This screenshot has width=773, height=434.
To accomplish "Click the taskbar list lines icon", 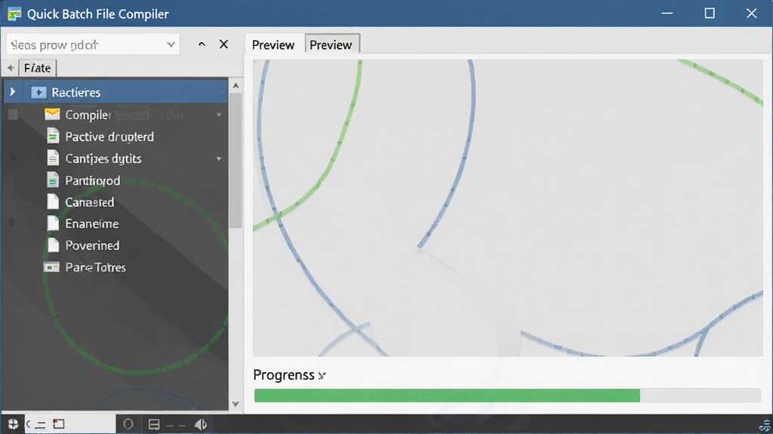I will (41, 425).
